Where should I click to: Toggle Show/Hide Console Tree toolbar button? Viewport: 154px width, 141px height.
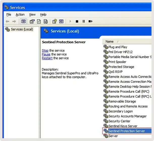click(x=23, y=21)
